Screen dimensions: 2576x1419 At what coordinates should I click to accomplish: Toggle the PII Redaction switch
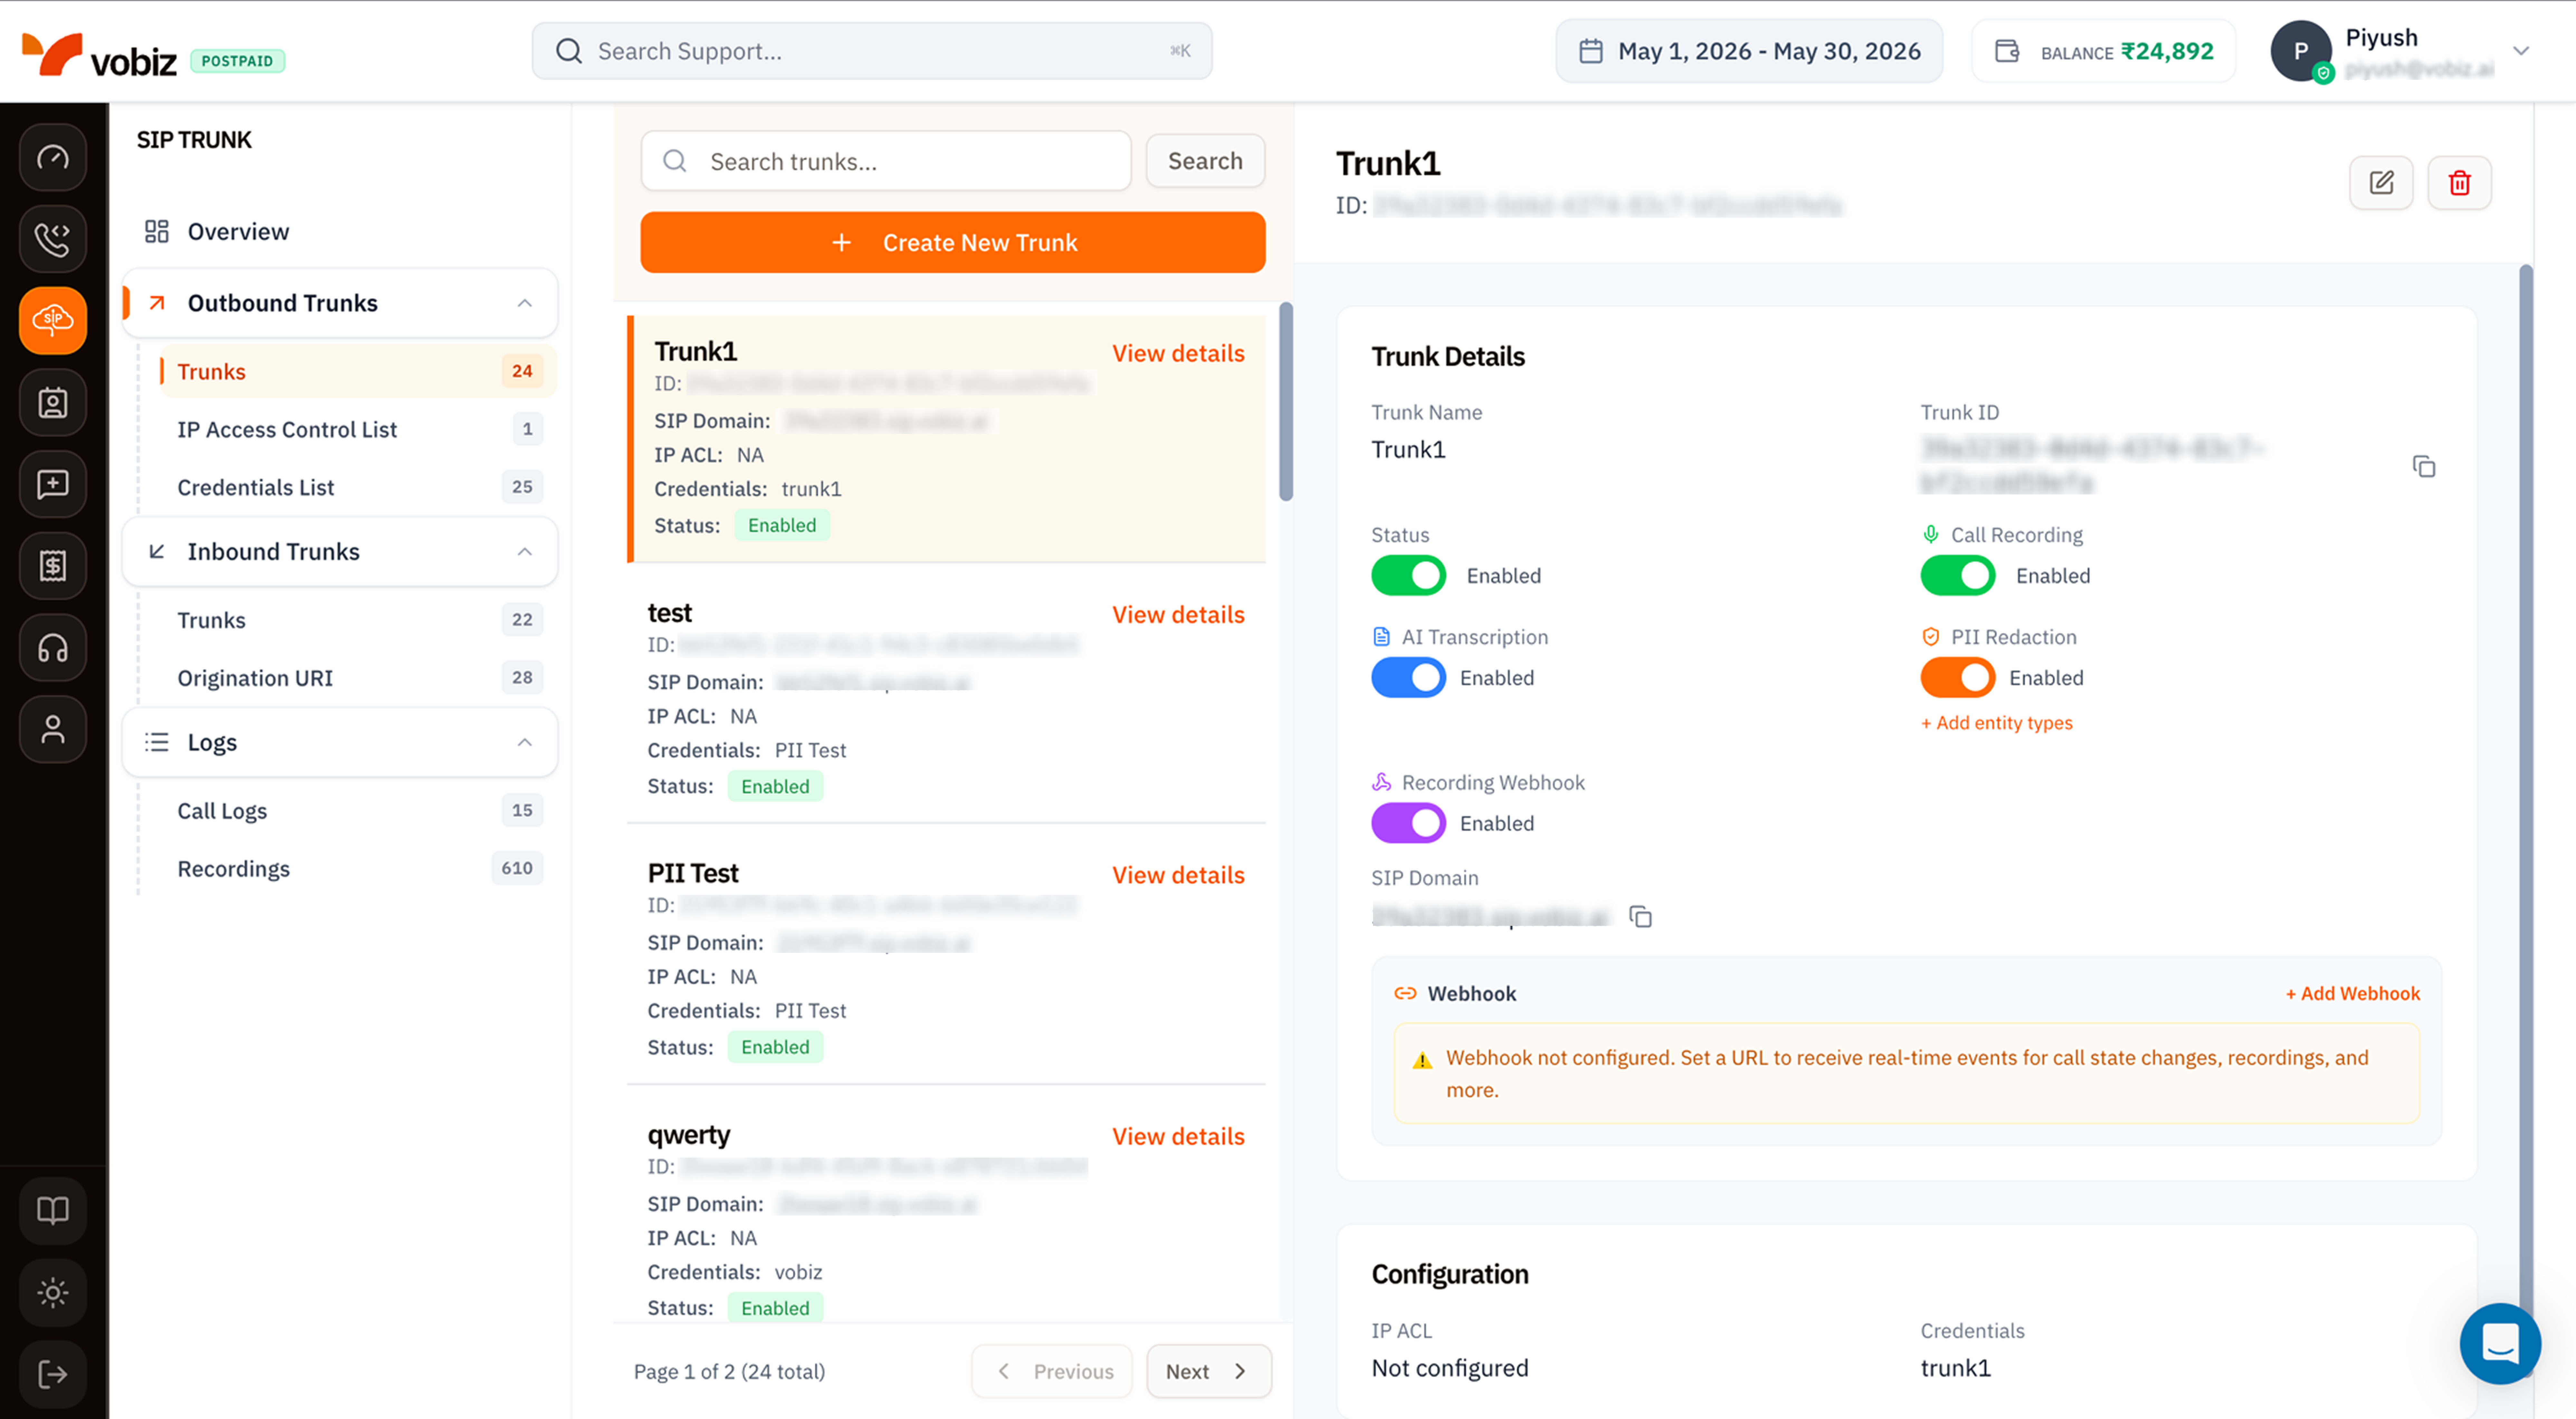[1958, 678]
